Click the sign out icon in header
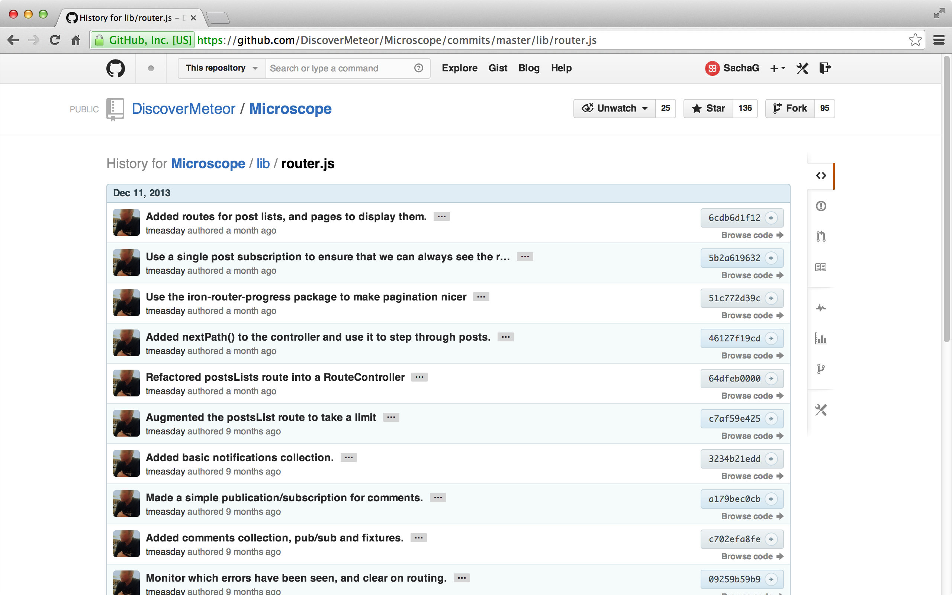 824,68
